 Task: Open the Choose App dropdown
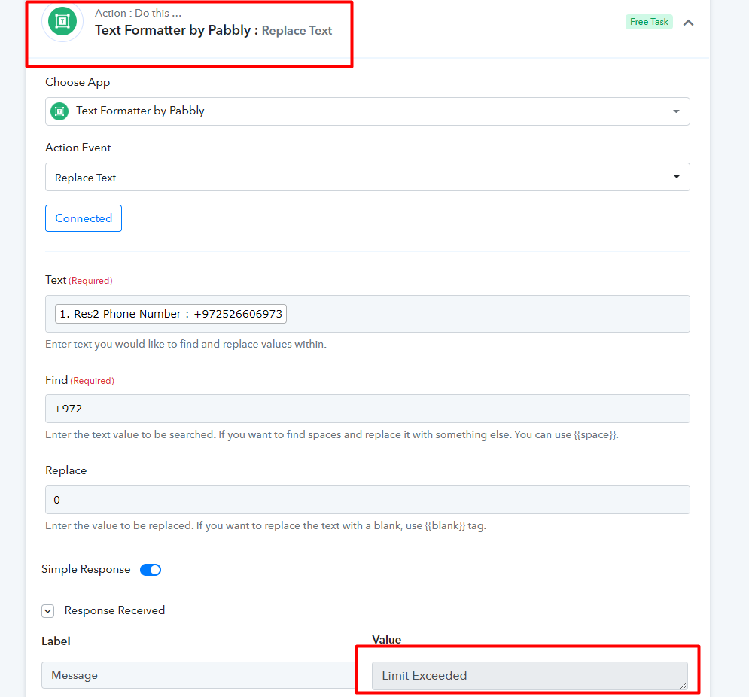click(367, 111)
